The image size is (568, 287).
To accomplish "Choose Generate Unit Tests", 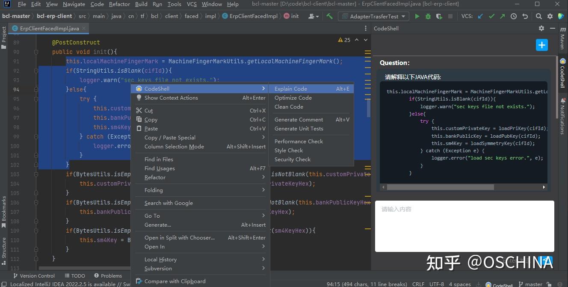I will coord(311,128).
